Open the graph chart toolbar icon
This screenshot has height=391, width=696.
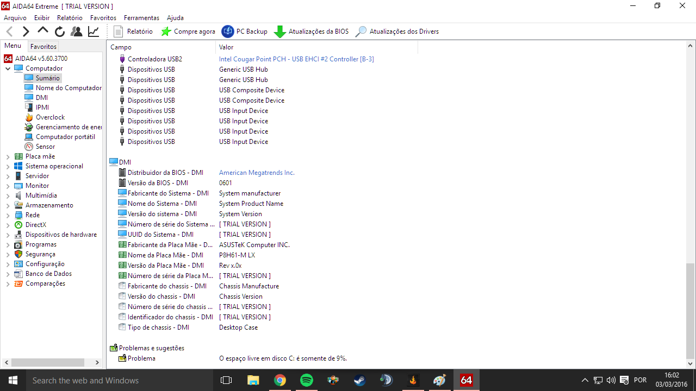[x=94, y=31]
